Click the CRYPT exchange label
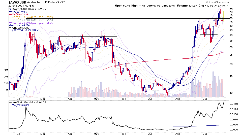Image resolution: width=242 pixels, height=136 pixels. point(60,3)
